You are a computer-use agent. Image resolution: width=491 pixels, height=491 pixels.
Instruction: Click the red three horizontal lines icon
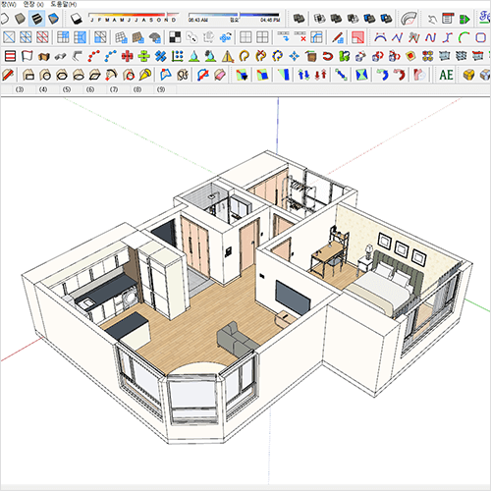click(10, 56)
